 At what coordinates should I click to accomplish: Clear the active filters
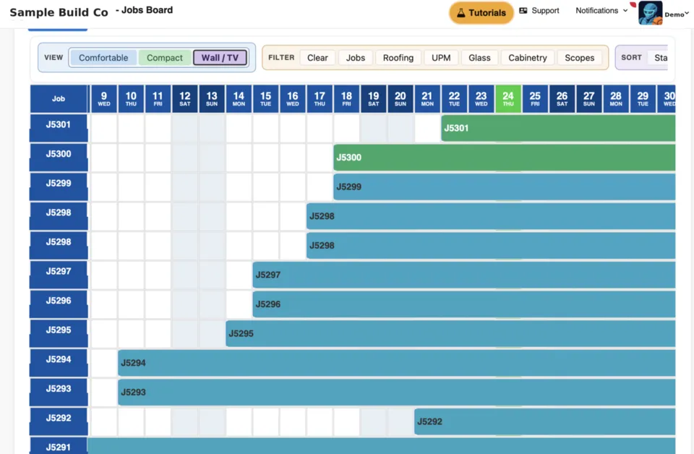coord(317,58)
